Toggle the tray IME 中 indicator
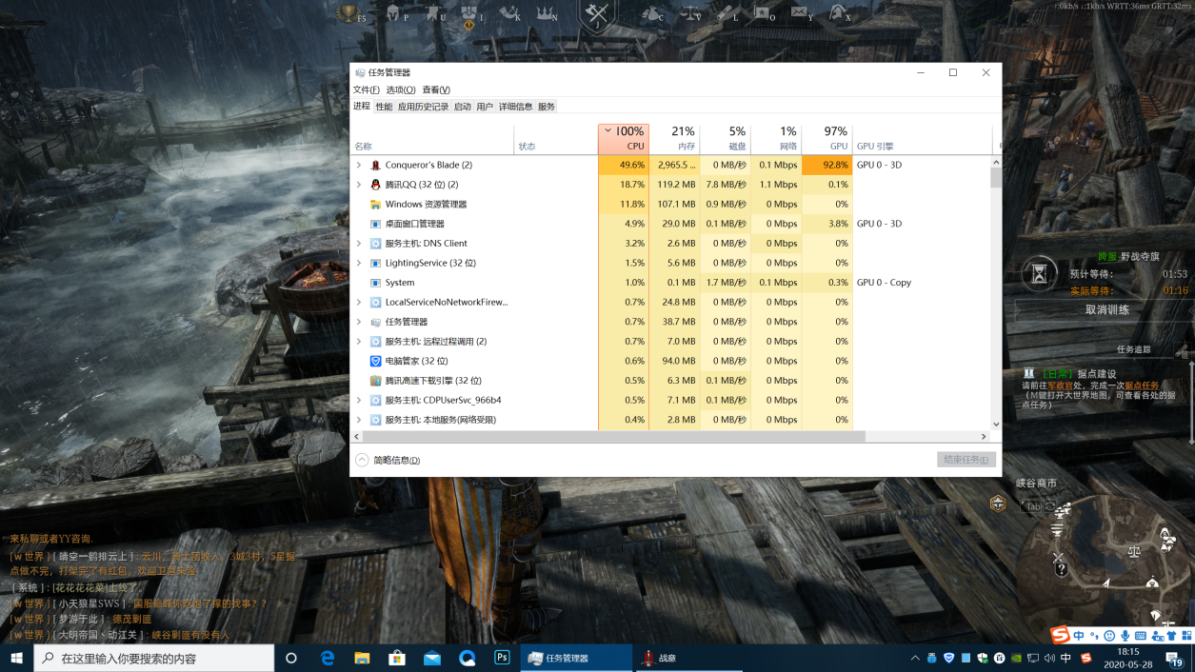 point(1066,658)
